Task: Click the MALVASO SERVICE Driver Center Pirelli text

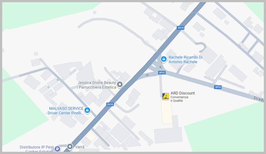Action: click(64, 111)
